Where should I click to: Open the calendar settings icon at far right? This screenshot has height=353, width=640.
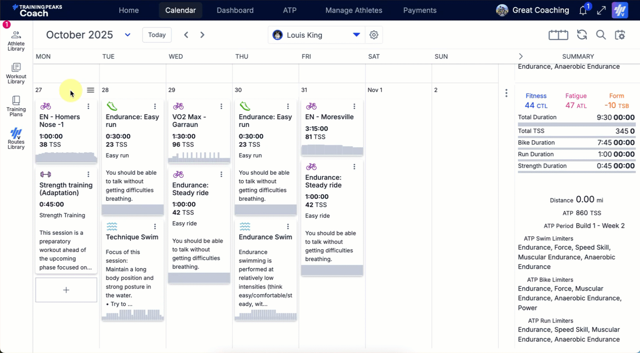point(620,35)
